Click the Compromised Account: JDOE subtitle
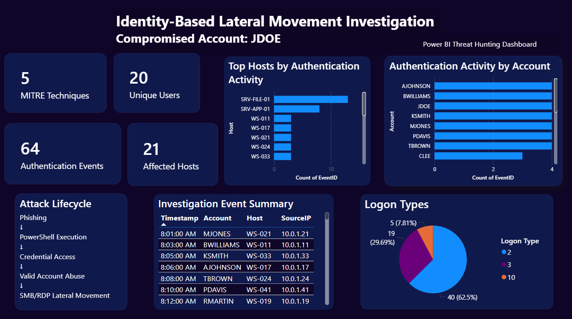 click(198, 39)
